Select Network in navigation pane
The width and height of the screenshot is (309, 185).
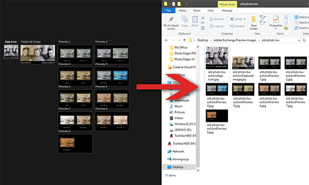tap(176, 152)
